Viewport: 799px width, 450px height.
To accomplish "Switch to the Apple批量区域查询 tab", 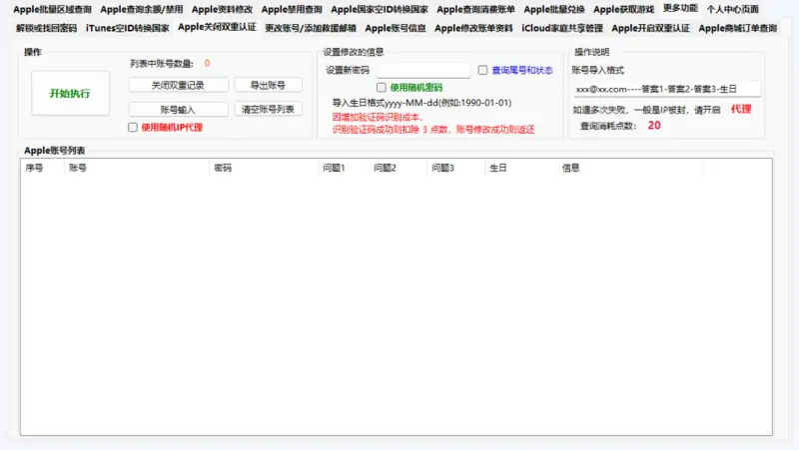I will pos(52,9).
